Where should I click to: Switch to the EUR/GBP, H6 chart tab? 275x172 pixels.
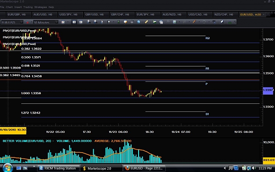pos(18,15)
